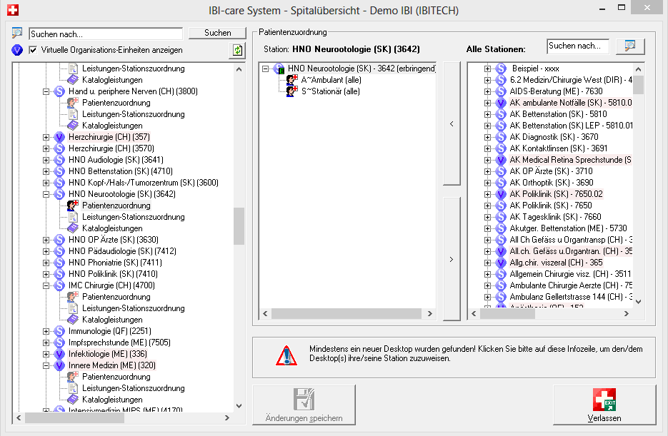Expand AK Diagnostik (SK) in station list
Viewport: 668px width, 436px height.
coord(488,137)
